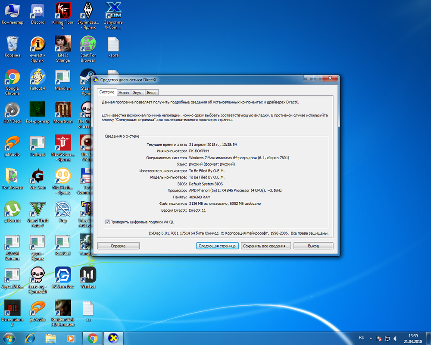Launch Life Is Strange shortcut
The image size is (431, 345).
63,49
